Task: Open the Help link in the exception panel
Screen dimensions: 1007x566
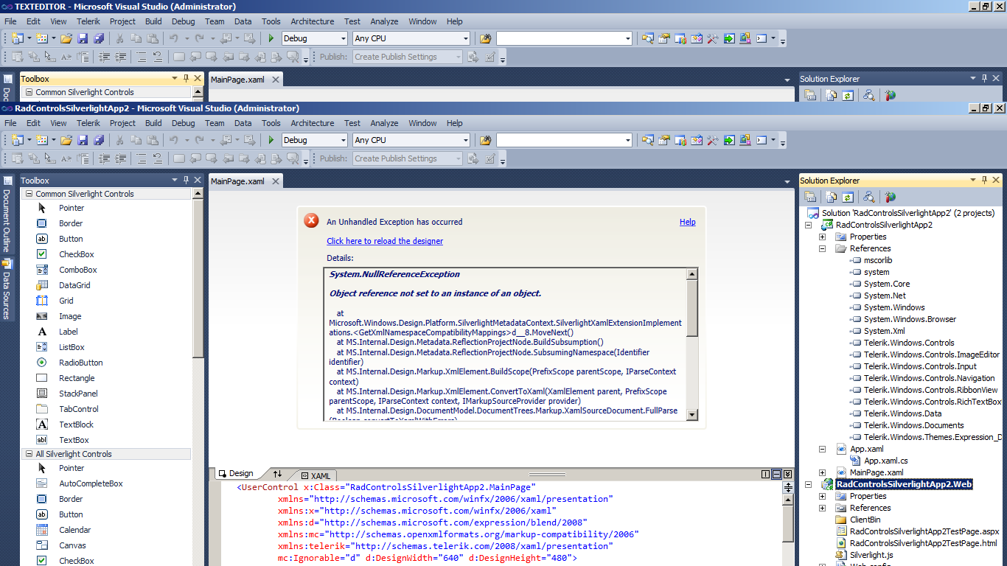Action: pos(688,222)
